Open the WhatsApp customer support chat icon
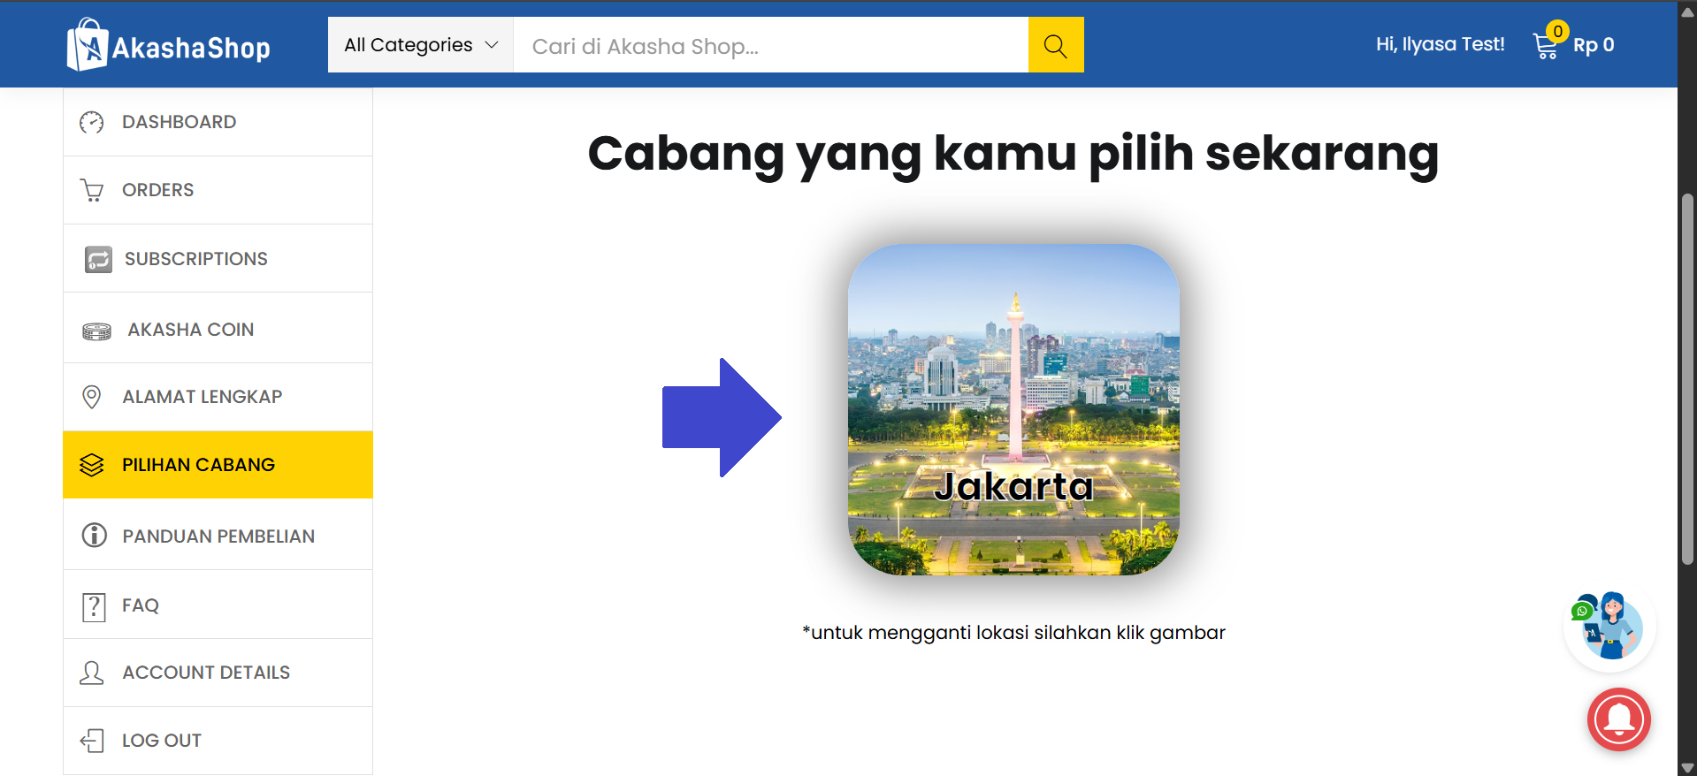This screenshot has height=776, width=1697. [1609, 626]
